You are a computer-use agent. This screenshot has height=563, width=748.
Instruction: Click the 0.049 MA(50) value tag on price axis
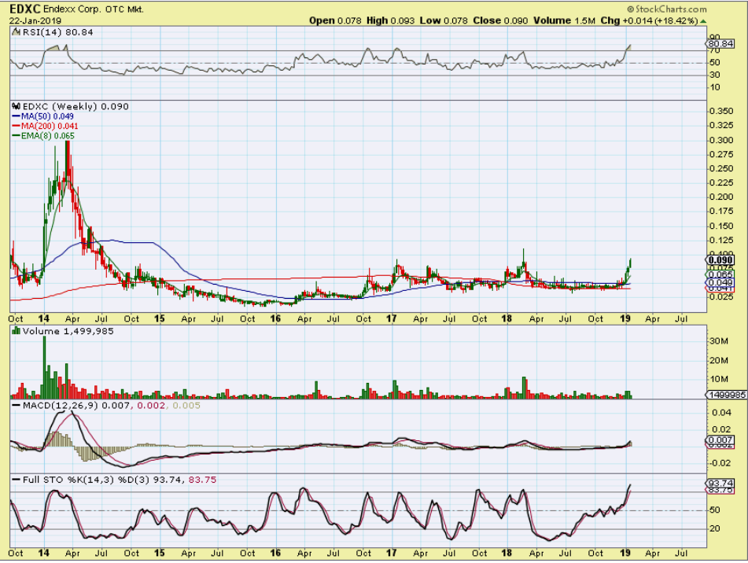pyautogui.click(x=720, y=283)
